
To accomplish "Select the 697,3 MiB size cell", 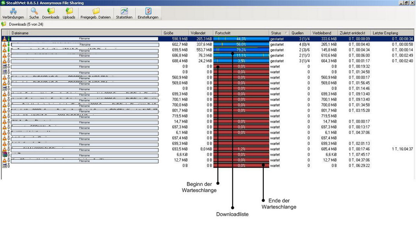I will [x=180, y=127].
